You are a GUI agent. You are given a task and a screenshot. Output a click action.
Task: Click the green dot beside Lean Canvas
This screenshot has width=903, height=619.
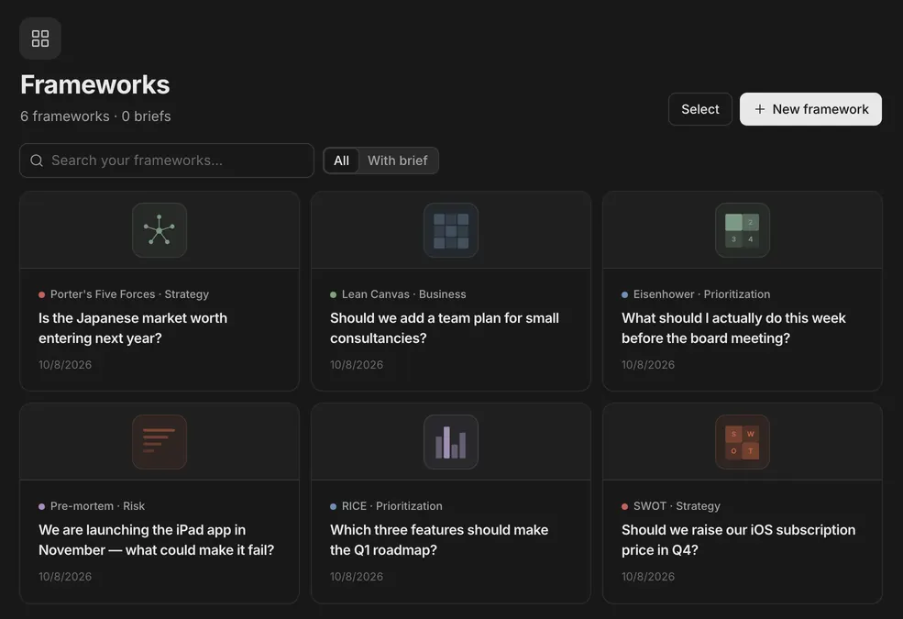[x=333, y=294]
